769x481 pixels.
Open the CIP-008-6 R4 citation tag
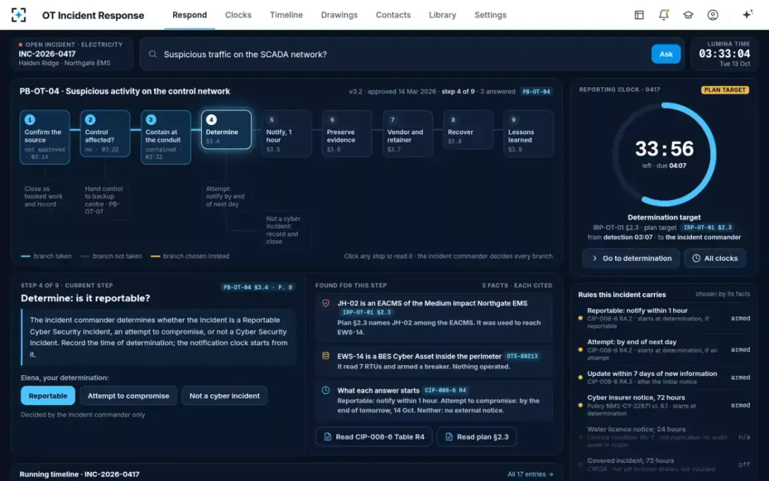[x=445, y=390]
